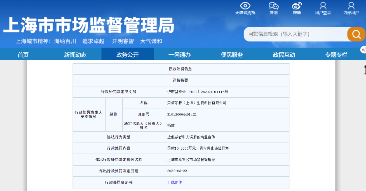This screenshot has height=191, width=366.
Task: Open the 一网通办 navigation item
Action: click(x=180, y=55)
